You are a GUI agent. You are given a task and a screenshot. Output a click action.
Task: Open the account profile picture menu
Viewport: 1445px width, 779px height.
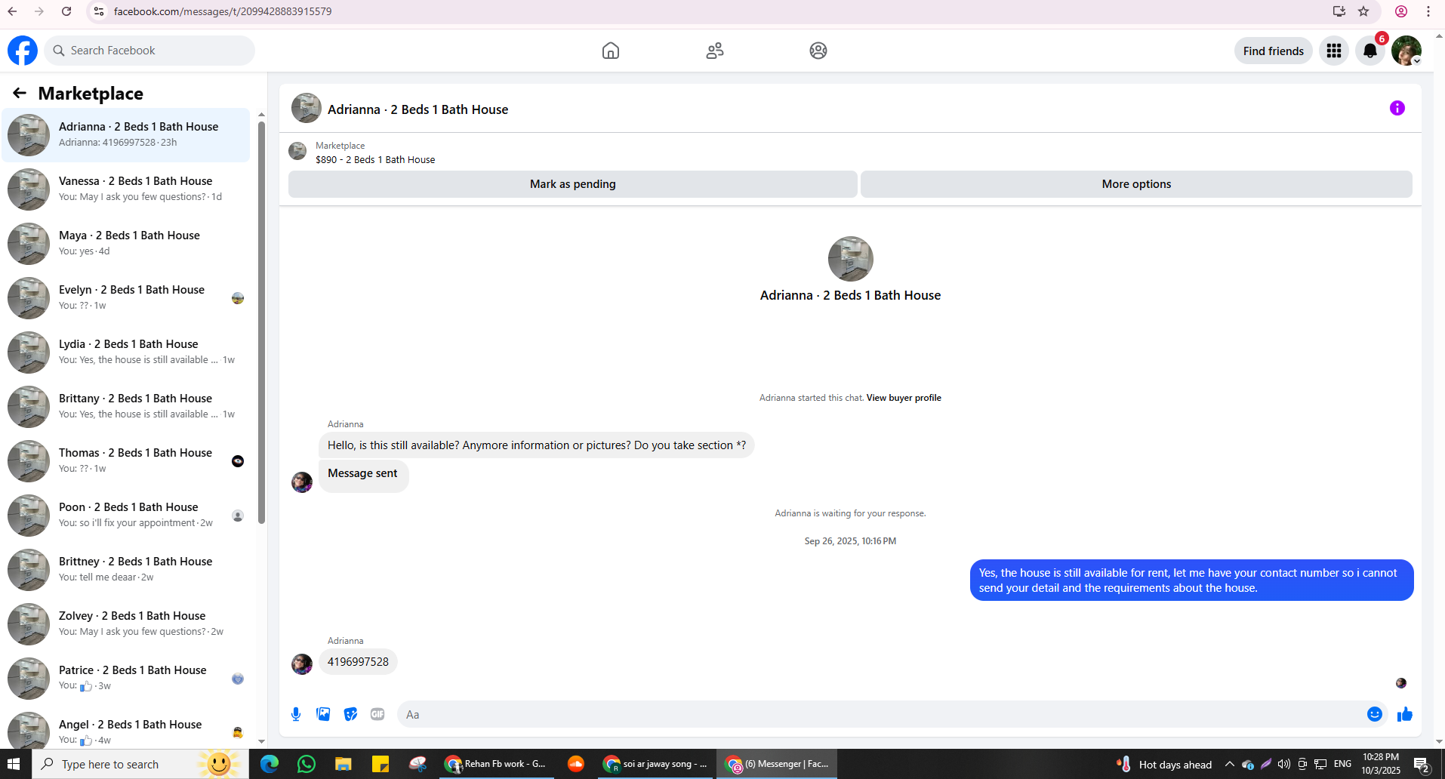click(x=1406, y=51)
